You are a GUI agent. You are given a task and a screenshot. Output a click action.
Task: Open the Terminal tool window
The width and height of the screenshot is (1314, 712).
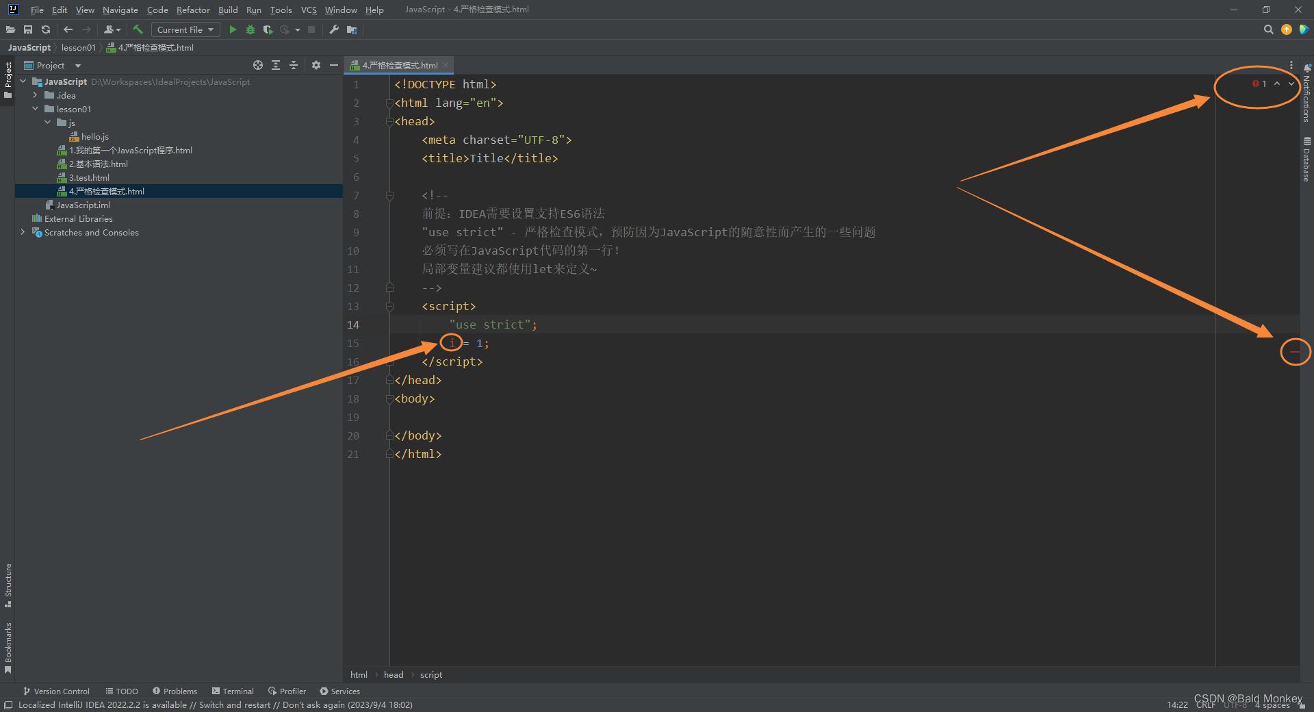coord(233,691)
